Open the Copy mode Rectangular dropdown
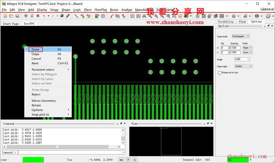 (x=241, y=36)
